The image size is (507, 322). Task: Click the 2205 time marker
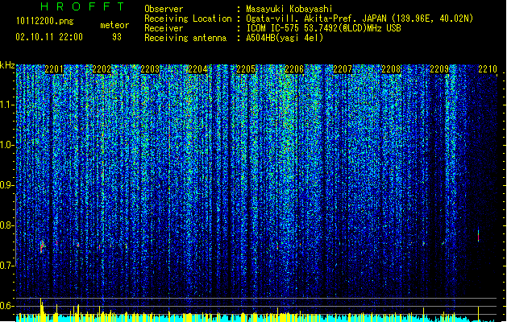click(246, 69)
